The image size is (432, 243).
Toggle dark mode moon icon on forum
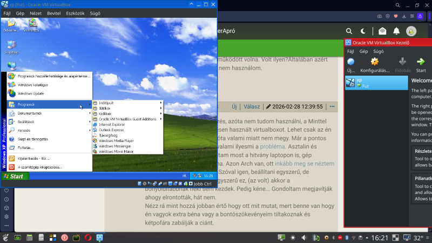coord(363,31)
